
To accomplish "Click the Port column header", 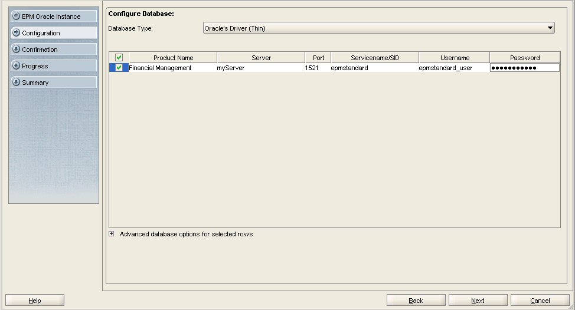I will tap(318, 57).
